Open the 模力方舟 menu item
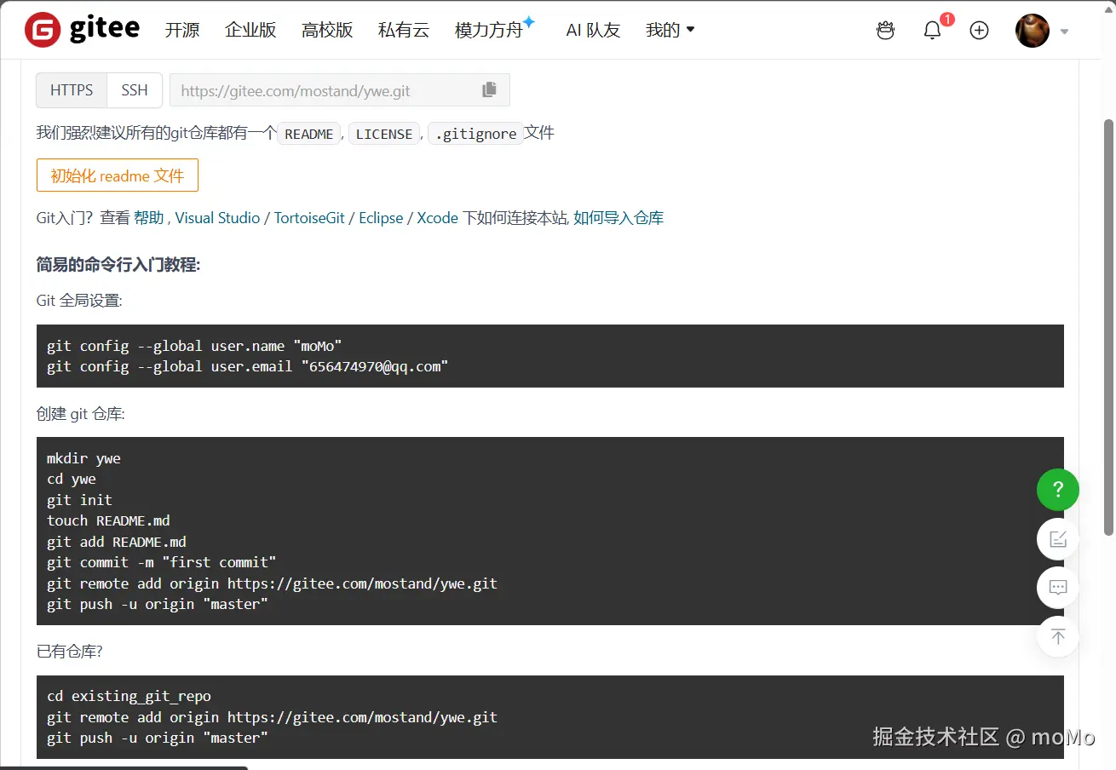Viewport: 1116px width, 770px height. pyautogui.click(x=495, y=29)
